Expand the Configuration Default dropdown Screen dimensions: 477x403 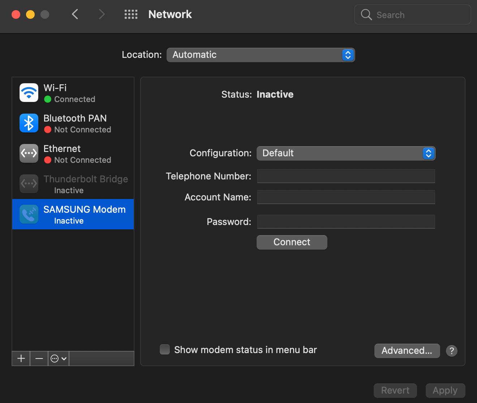(346, 153)
